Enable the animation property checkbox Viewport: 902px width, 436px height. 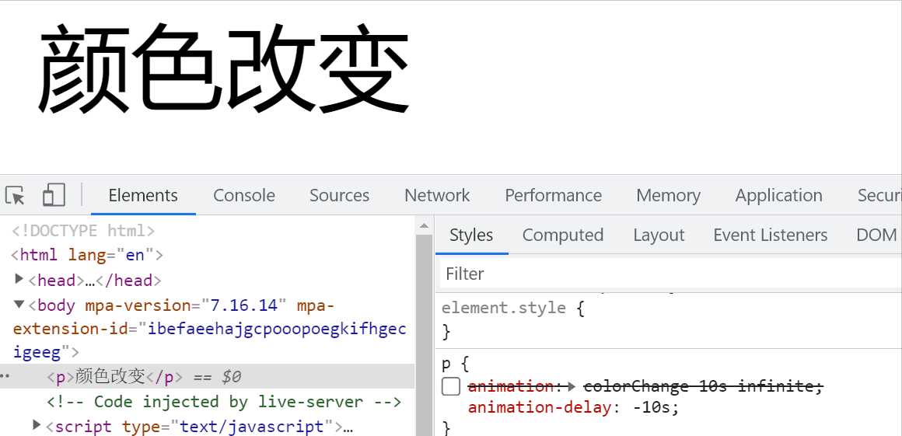pyautogui.click(x=451, y=386)
